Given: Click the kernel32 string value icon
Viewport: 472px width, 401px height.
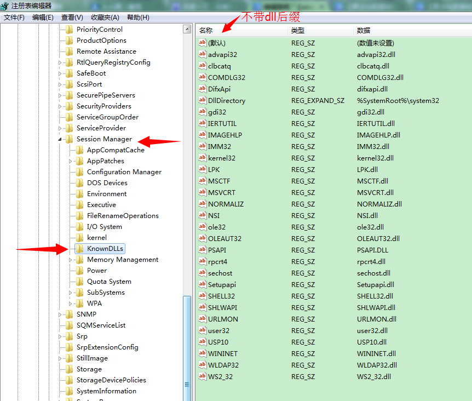Looking at the screenshot, I should click(x=202, y=158).
